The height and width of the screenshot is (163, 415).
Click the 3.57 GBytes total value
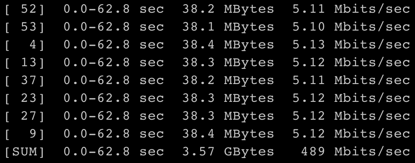click(x=228, y=152)
